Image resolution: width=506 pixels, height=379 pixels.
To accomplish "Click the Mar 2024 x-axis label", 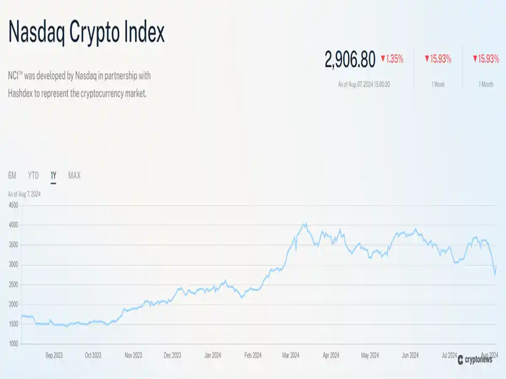I will pos(291,355).
